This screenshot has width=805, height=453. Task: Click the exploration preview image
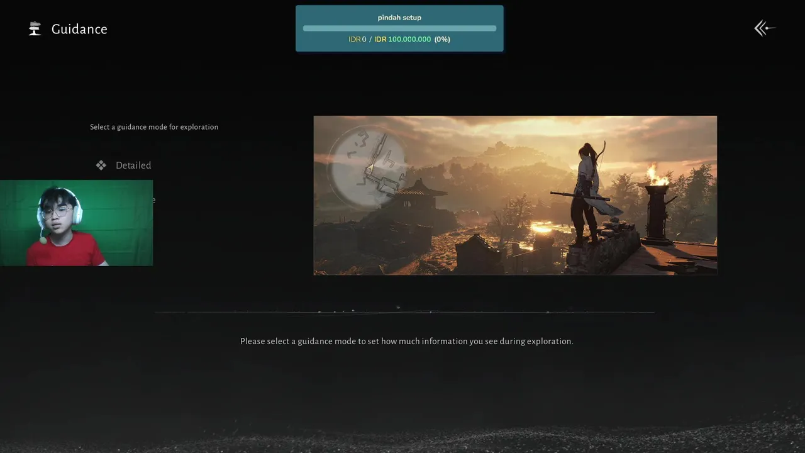pyautogui.click(x=515, y=195)
